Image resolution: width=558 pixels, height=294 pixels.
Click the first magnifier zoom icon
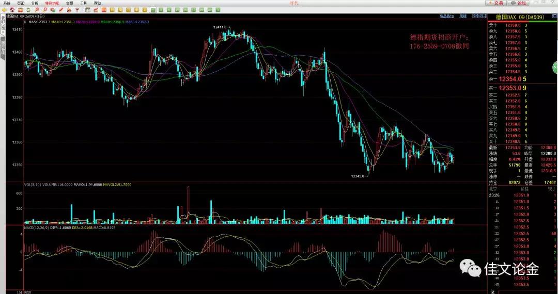[37, 10]
